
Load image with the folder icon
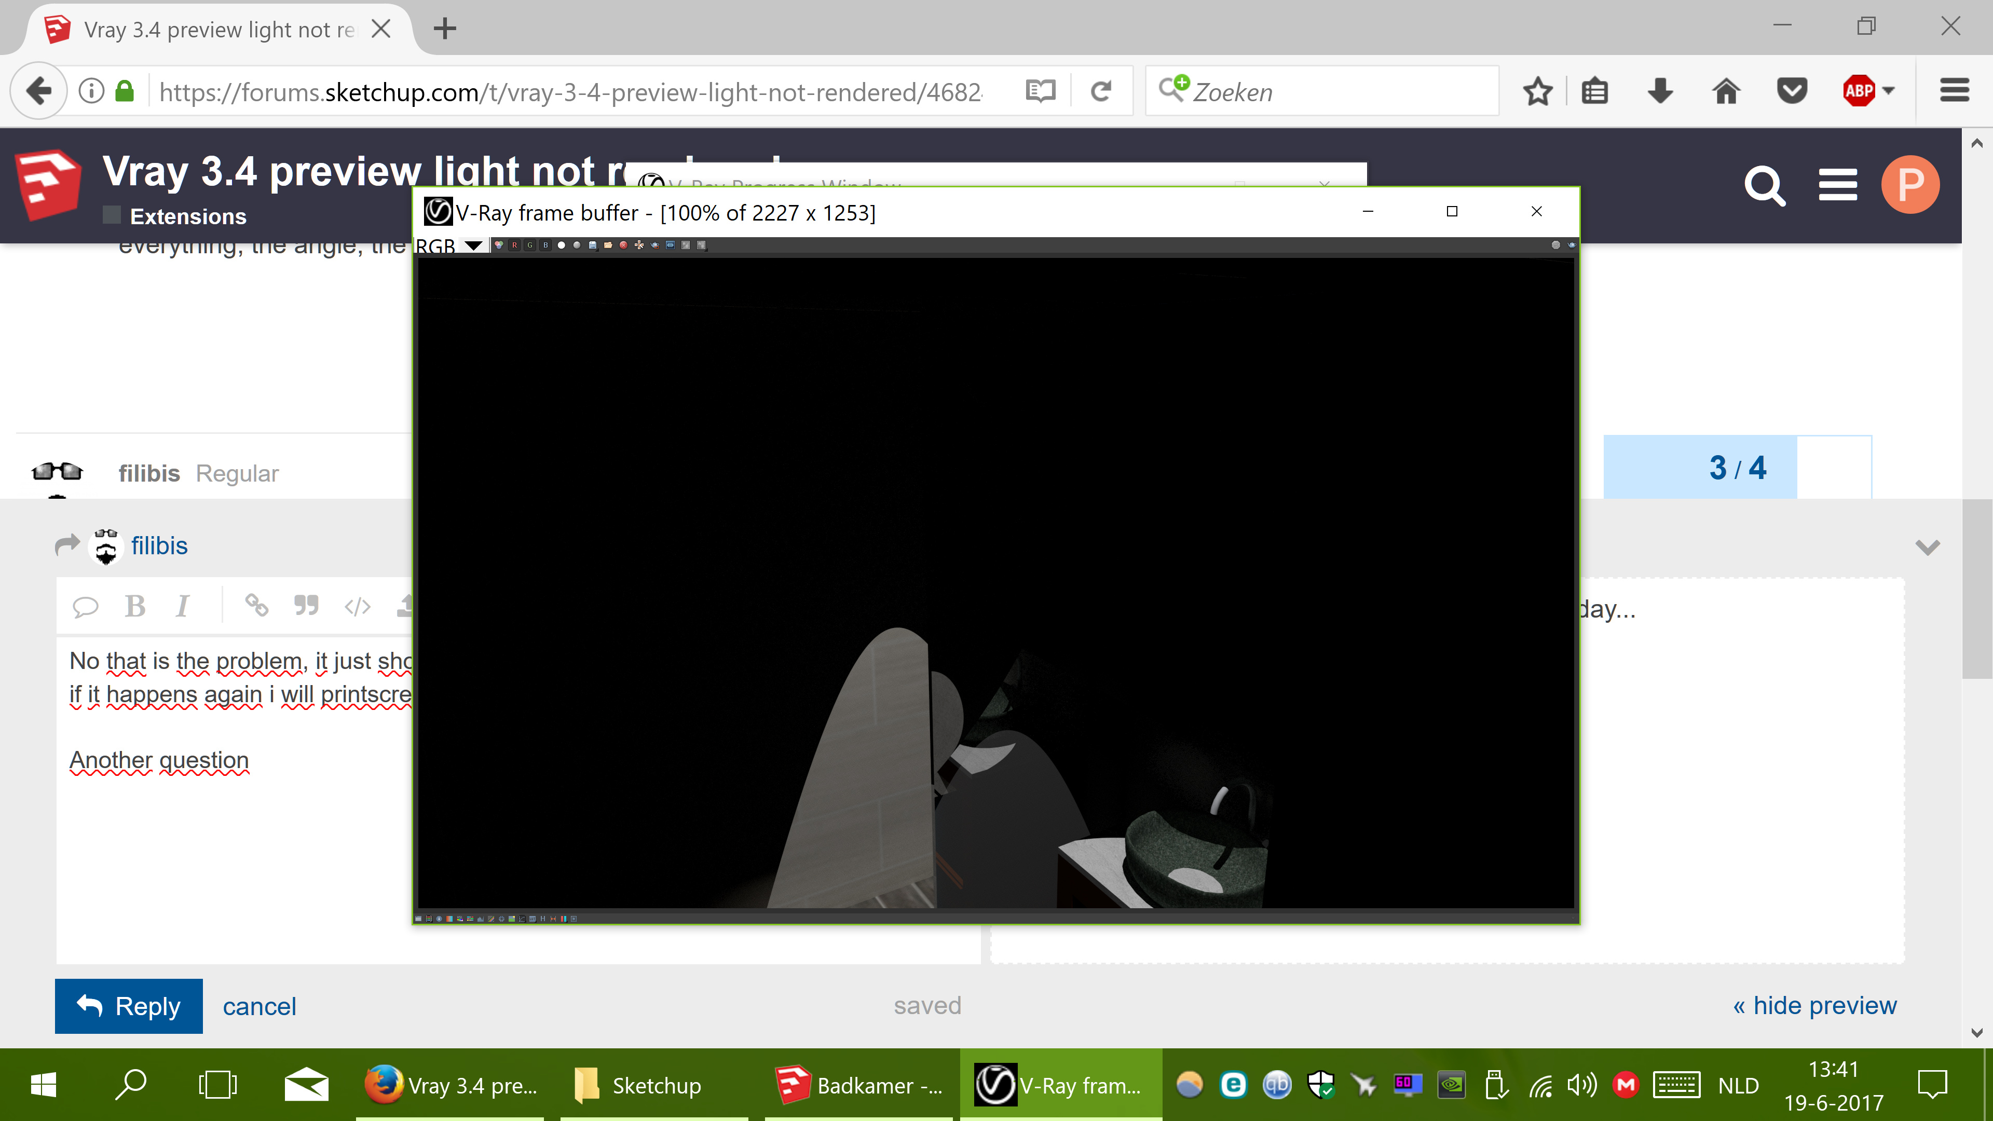tap(608, 245)
